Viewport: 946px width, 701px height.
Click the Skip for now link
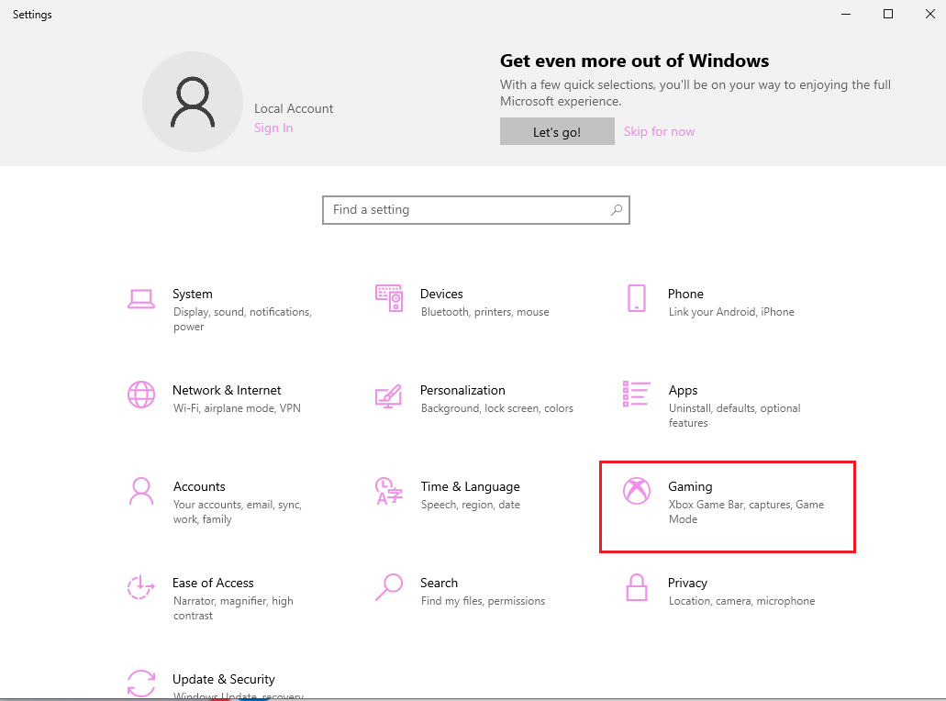659,131
